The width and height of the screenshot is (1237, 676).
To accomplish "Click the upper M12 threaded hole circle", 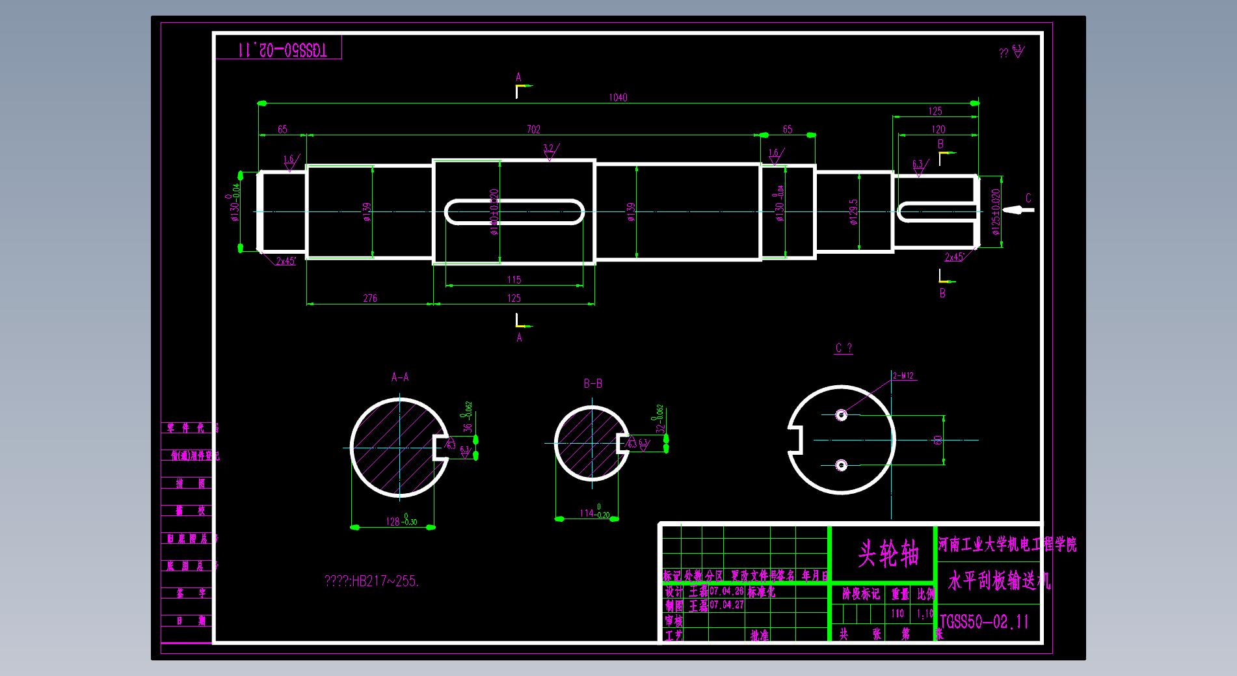I will [x=841, y=414].
